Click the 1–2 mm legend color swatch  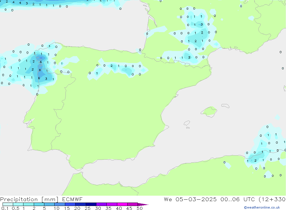28,204
